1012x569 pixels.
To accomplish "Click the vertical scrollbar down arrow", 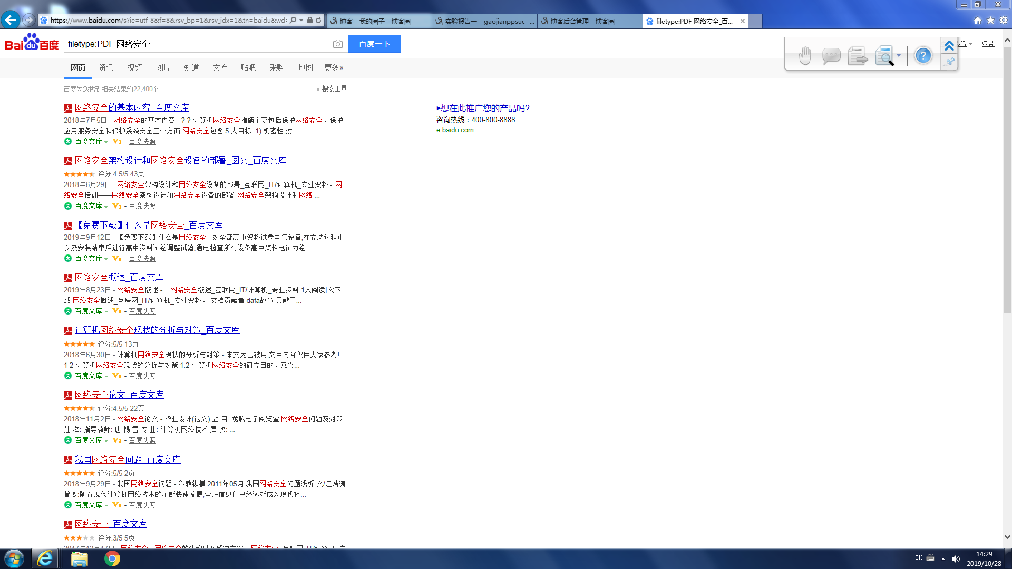I will coord(1007,537).
